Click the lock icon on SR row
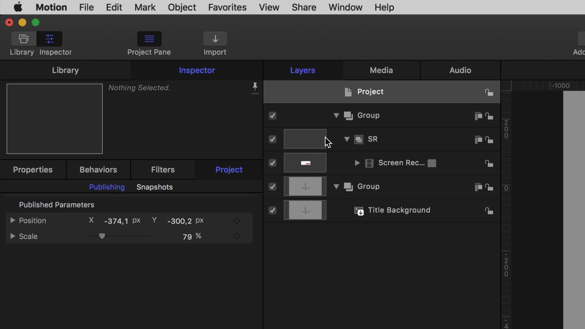Screen dimensions: 585x329 coord(489,140)
